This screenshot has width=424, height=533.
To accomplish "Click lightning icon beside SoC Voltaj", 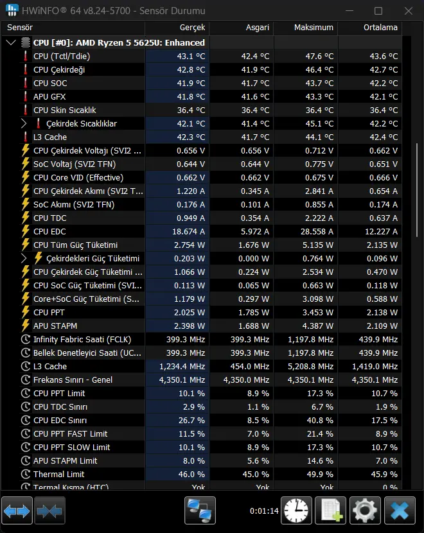I will point(26,164).
